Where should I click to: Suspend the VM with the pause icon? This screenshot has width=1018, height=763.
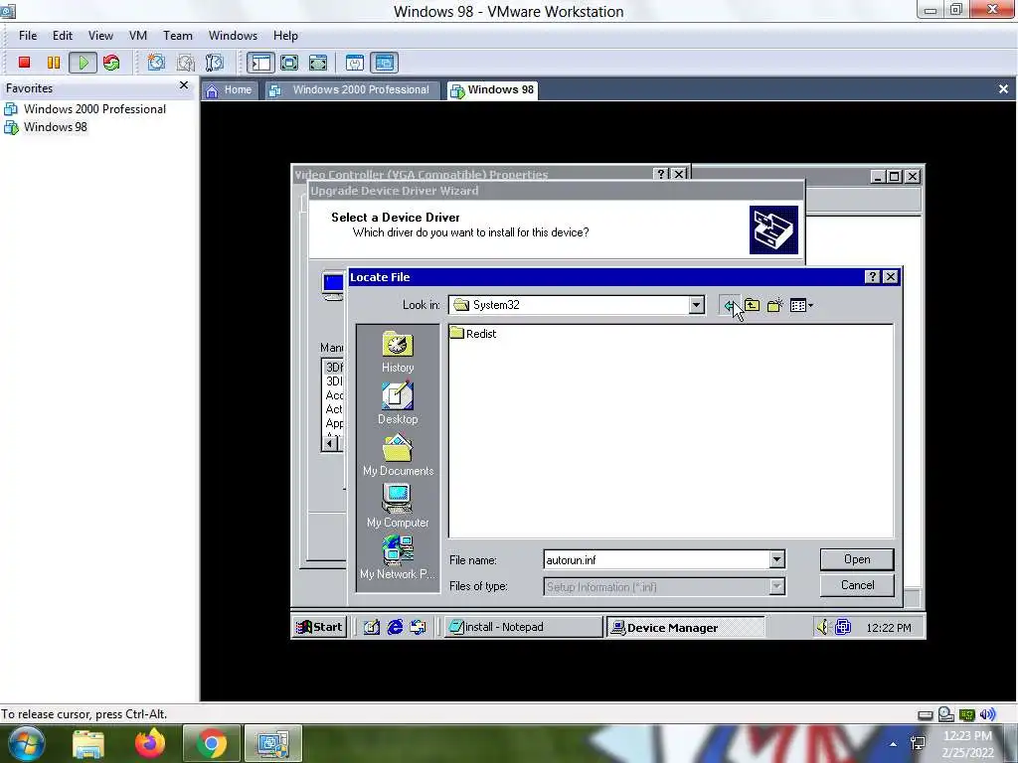pyautogui.click(x=54, y=63)
